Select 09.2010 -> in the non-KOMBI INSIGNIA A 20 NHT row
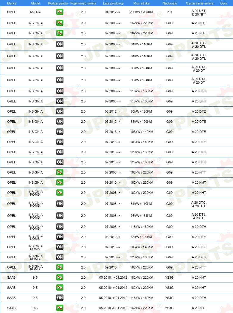The image size is (233, 313). pos(113,182)
